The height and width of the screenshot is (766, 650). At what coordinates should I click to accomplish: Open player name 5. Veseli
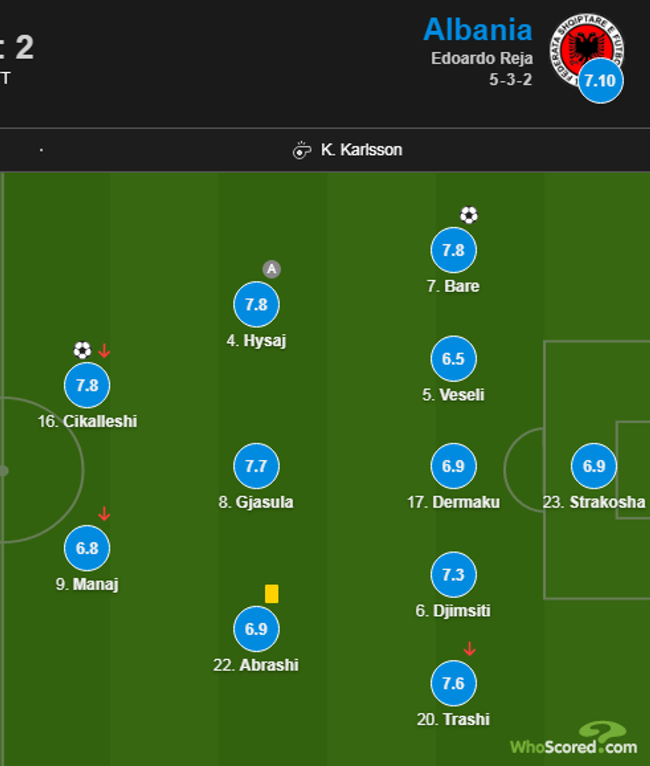point(453,395)
